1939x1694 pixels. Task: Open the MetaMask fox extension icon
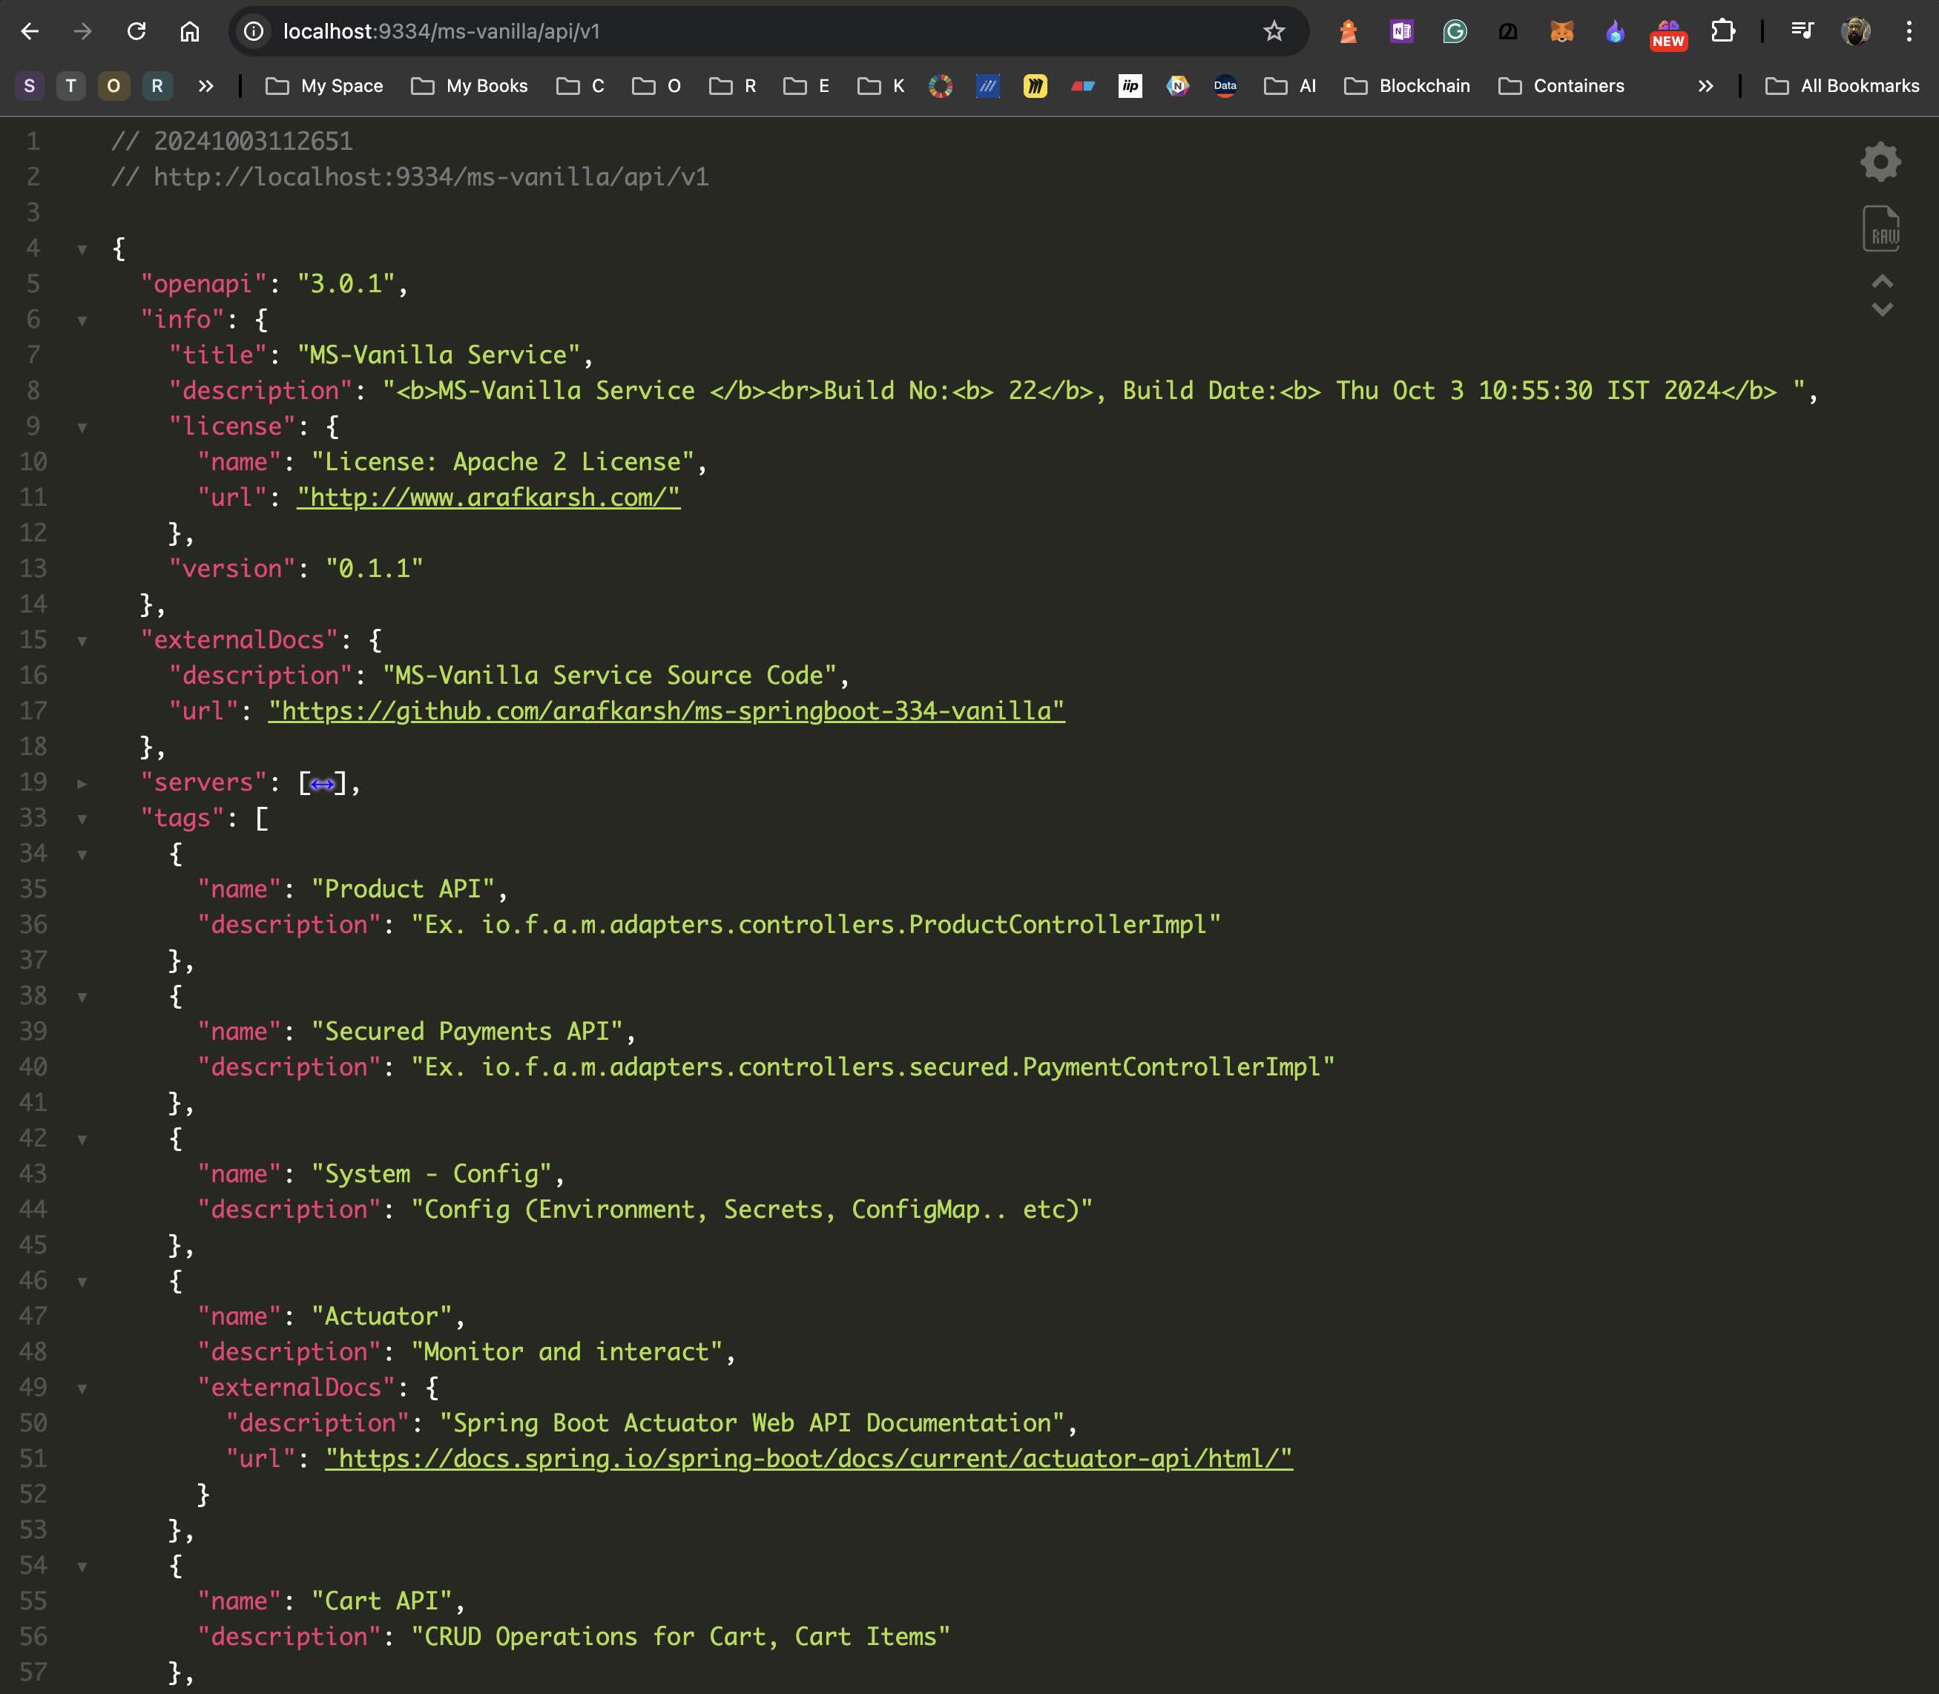point(1561,31)
